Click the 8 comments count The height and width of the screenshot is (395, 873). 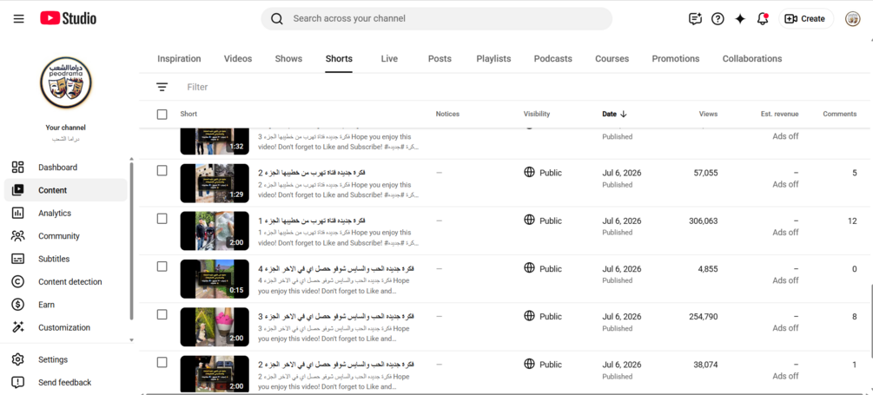coord(854,317)
